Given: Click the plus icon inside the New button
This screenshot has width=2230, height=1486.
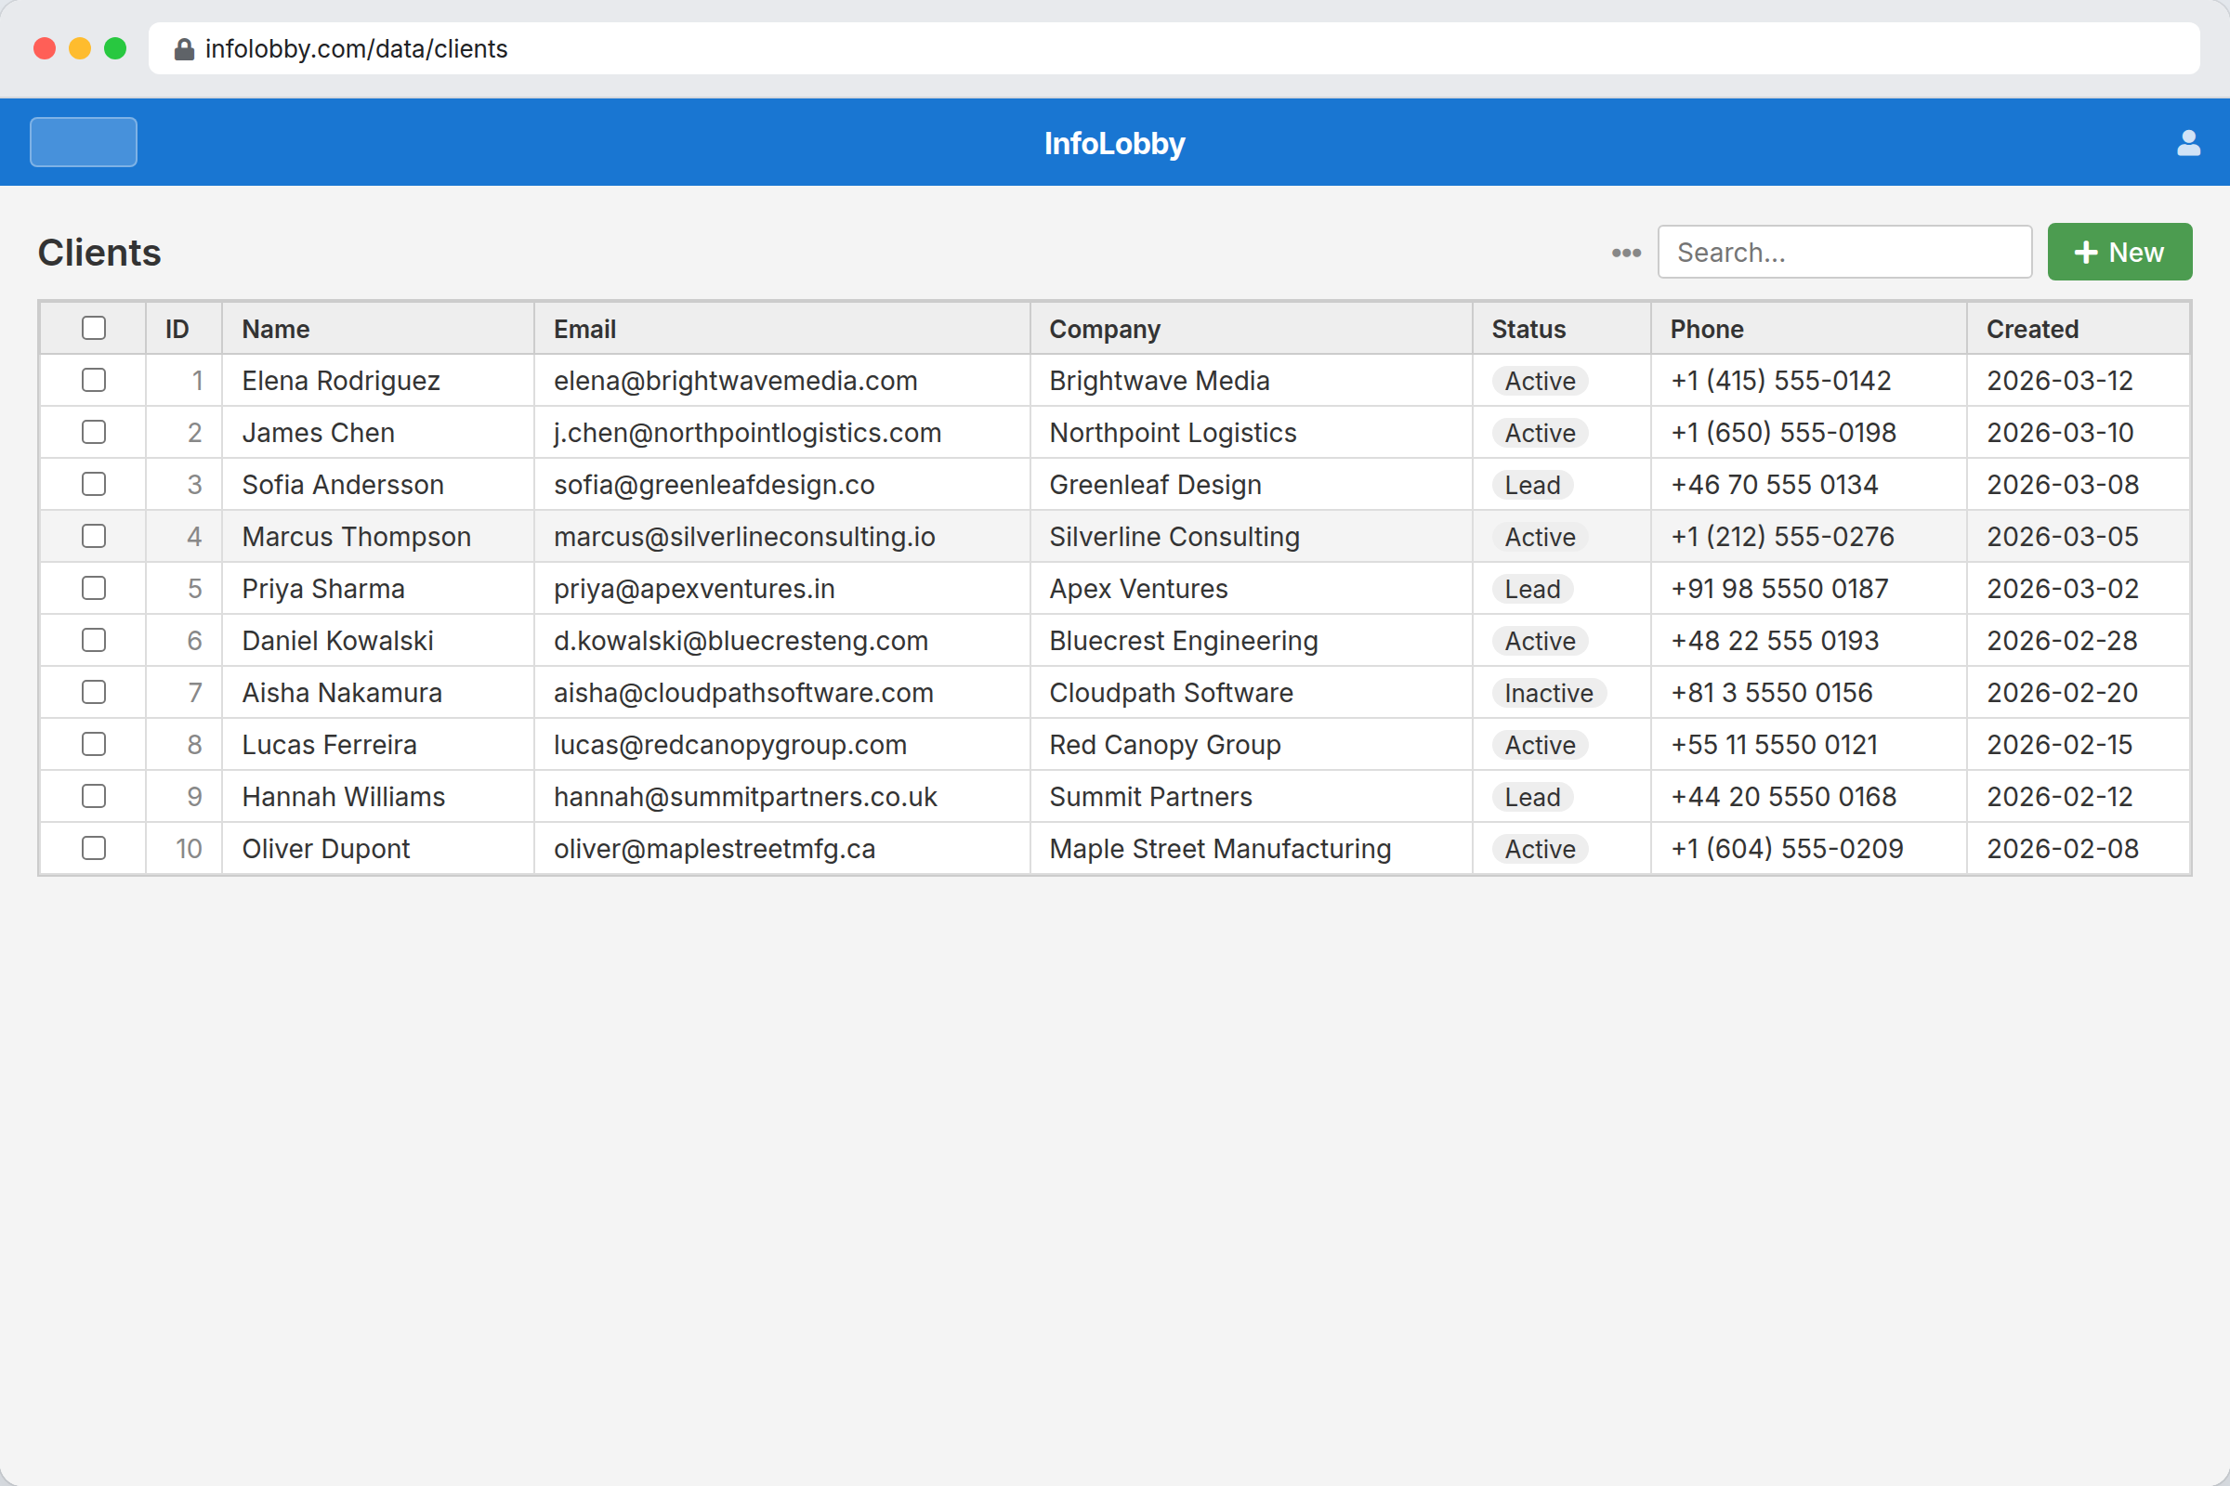Looking at the screenshot, I should click(2086, 251).
